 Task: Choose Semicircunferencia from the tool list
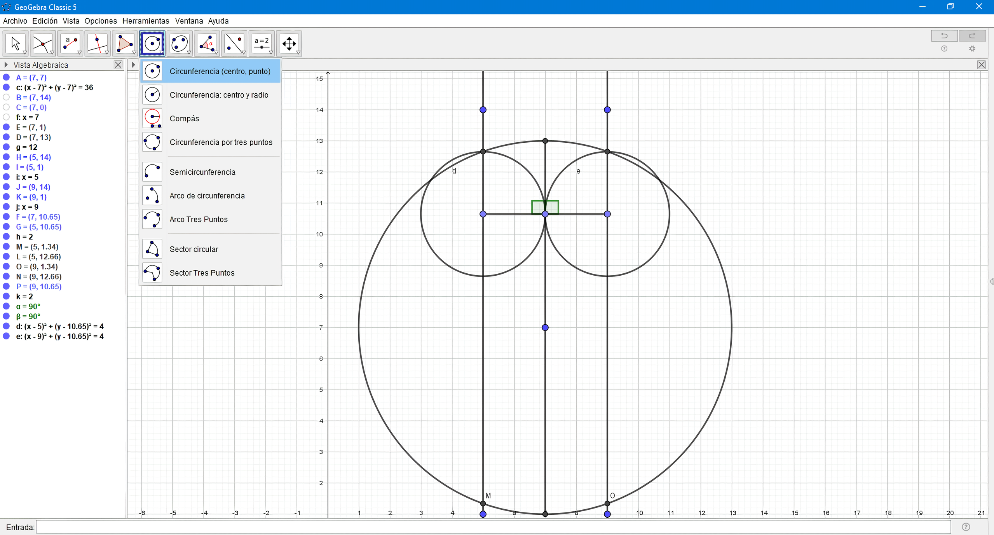(x=202, y=172)
